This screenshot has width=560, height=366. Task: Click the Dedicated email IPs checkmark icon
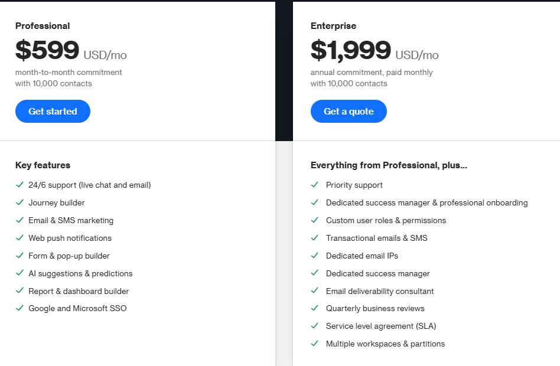[x=315, y=256]
